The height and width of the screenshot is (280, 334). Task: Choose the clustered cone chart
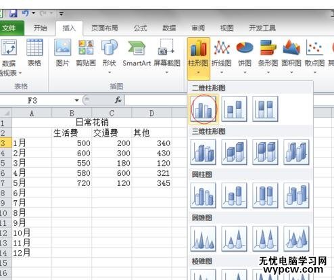pyautogui.click(x=204, y=239)
